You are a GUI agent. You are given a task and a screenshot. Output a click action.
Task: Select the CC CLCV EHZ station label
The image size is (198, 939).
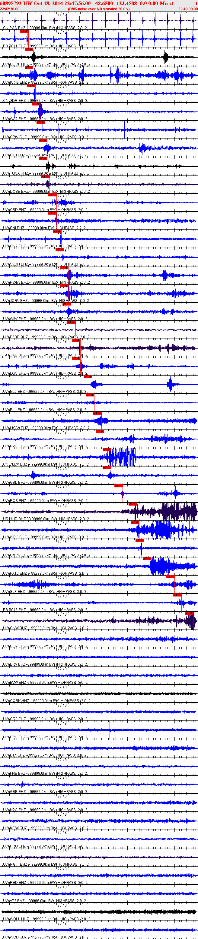coord(46,465)
